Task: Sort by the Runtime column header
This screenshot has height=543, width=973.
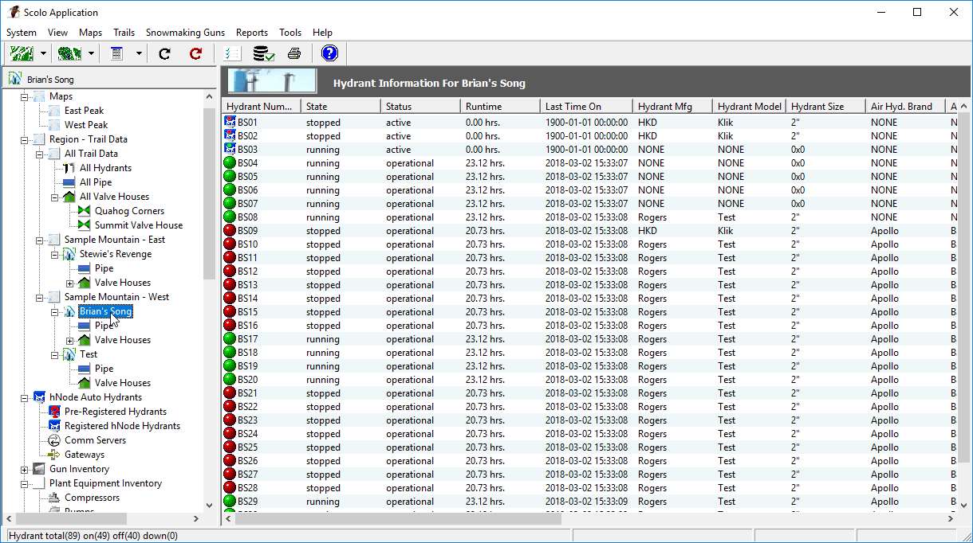Action: (498, 106)
